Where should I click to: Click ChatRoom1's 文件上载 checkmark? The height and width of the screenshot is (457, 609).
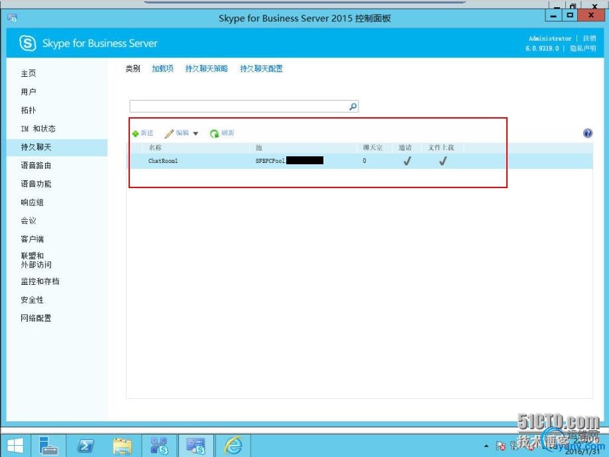[443, 161]
